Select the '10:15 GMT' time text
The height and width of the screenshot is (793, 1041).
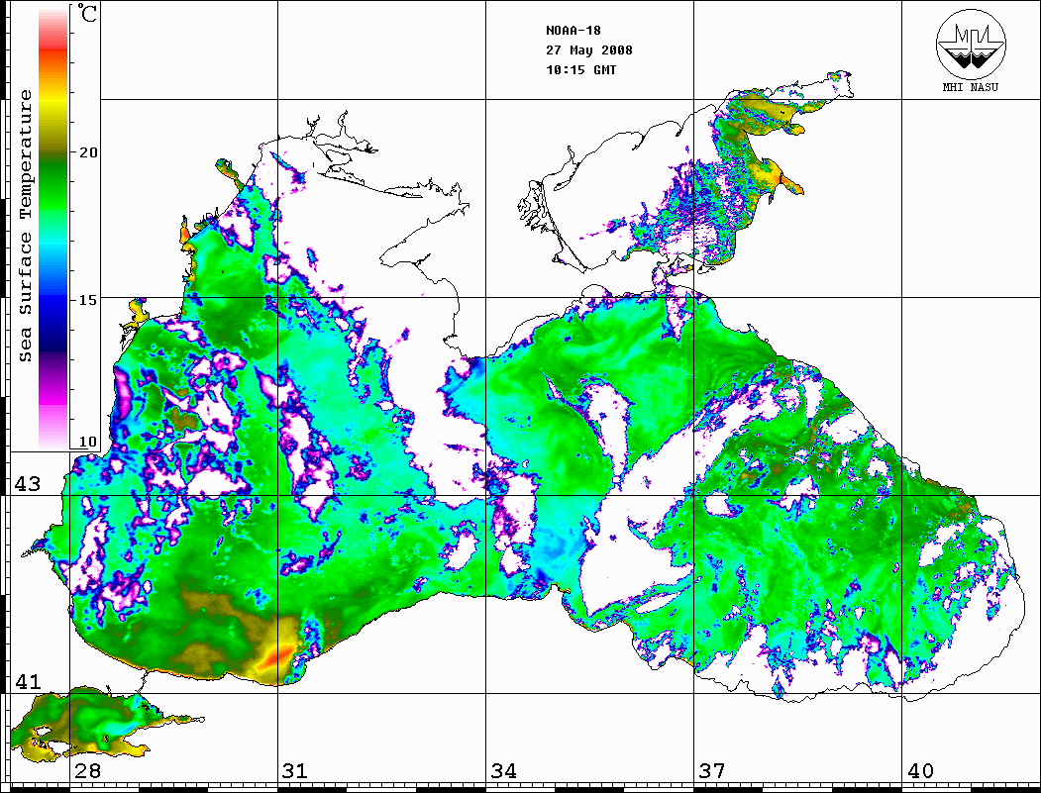pyautogui.click(x=580, y=69)
